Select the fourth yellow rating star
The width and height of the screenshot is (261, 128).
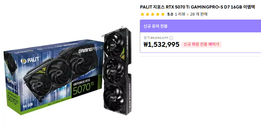[158, 14]
